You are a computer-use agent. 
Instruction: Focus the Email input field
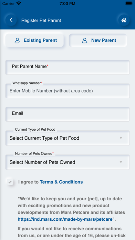pyautogui.click(x=67, y=114)
